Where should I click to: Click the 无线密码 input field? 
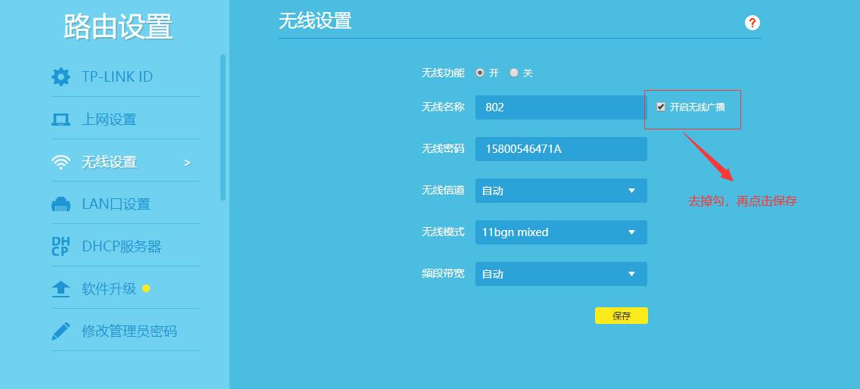click(x=561, y=148)
